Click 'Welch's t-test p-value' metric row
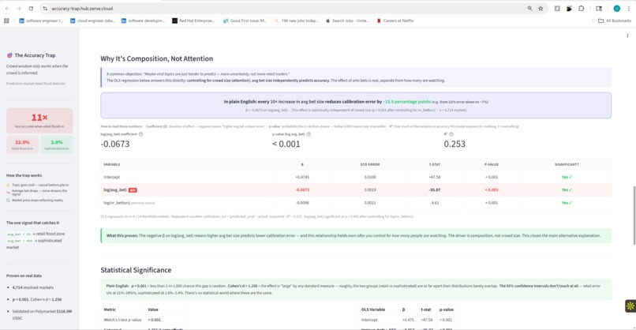 [143, 320]
